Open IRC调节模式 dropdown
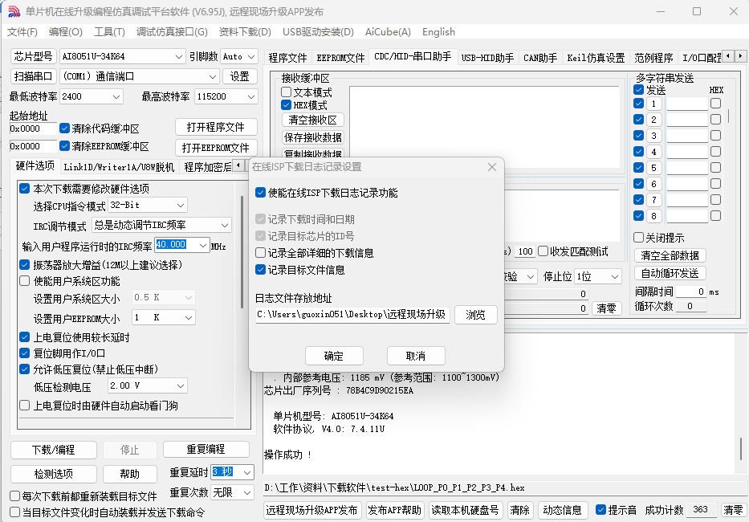Image resolution: width=749 pixels, height=522 pixels. (161, 225)
